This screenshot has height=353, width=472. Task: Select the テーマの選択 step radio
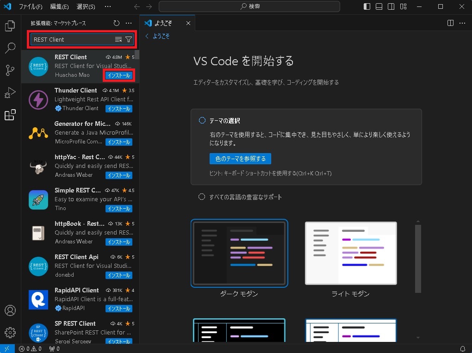pyautogui.click(x=202, y=120)
